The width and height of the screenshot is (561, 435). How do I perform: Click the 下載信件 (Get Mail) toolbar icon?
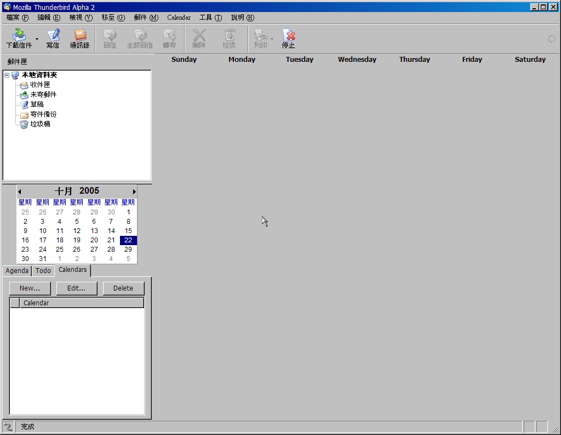19,38
